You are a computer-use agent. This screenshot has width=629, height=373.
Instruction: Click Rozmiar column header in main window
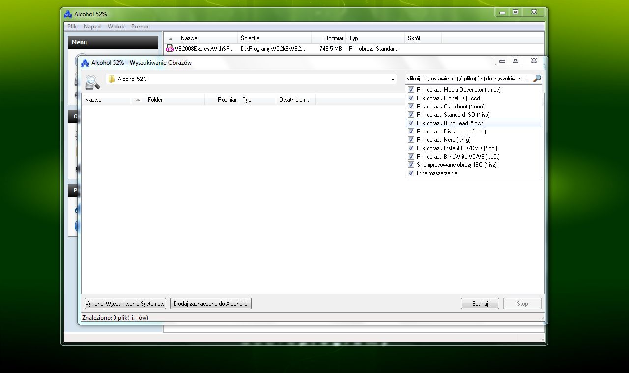pos(328,38)
